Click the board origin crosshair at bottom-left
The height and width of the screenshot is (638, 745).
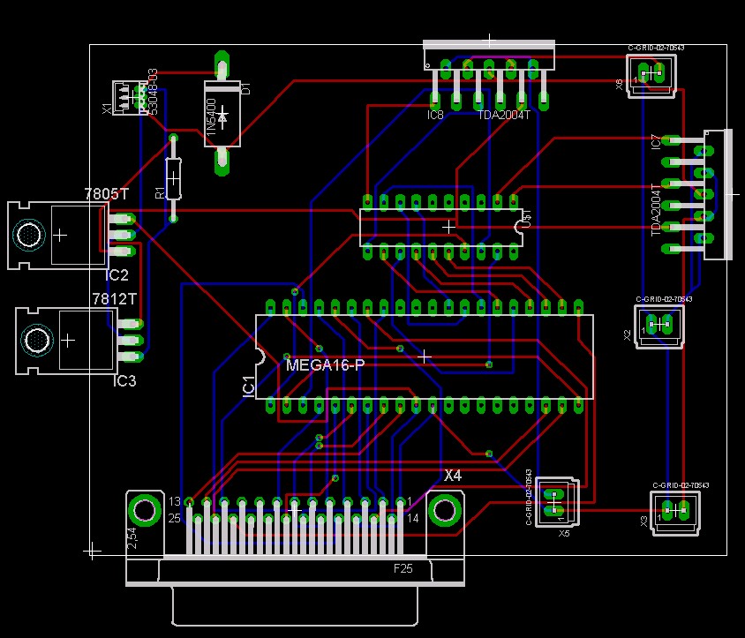pos(92,551)
